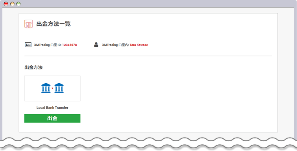The width and height of the screenshot is (297, 151).
Task: Click the account holder person icon
Action: click(96, 45)
